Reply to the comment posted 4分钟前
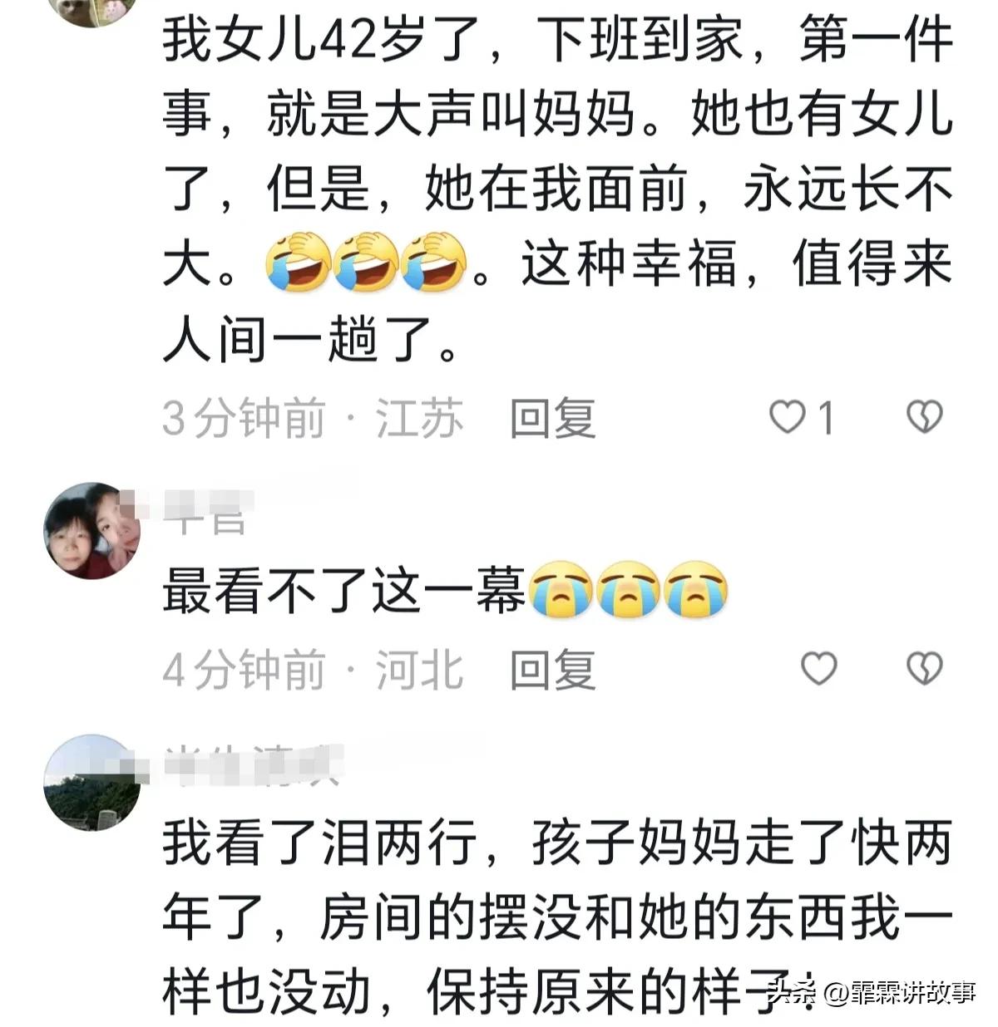The width and height of the screenshot is (998, 1027). (553, 670)
